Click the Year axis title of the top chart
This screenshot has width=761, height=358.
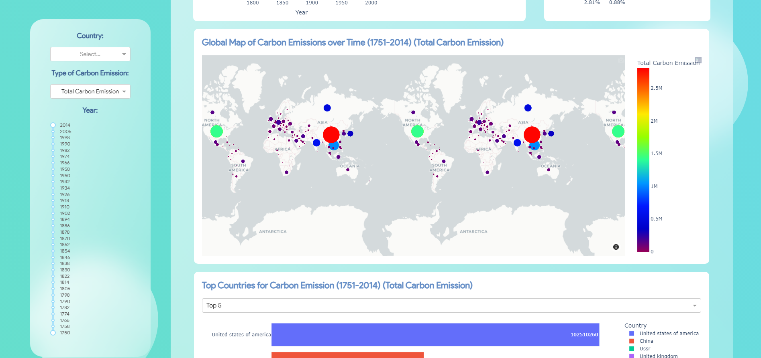302,12
